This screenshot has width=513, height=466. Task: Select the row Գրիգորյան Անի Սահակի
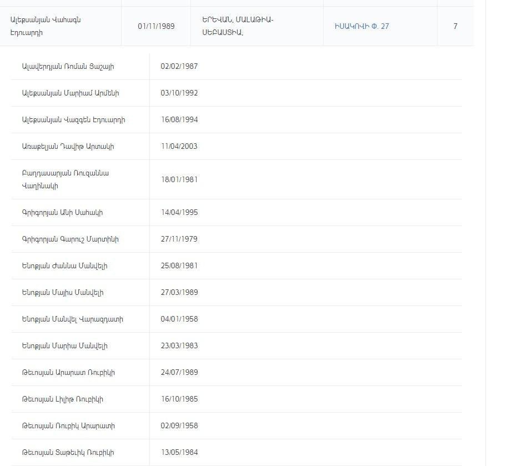point(237,212)
